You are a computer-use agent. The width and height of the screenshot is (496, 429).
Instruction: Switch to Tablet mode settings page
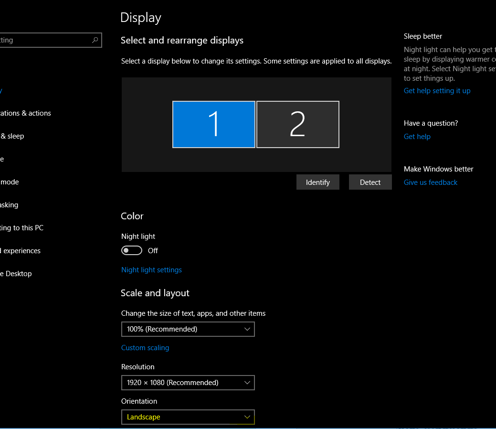[10, 182]
